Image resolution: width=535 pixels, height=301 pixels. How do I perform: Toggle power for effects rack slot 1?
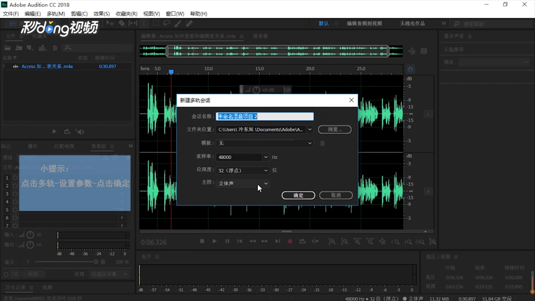[15, 178]
